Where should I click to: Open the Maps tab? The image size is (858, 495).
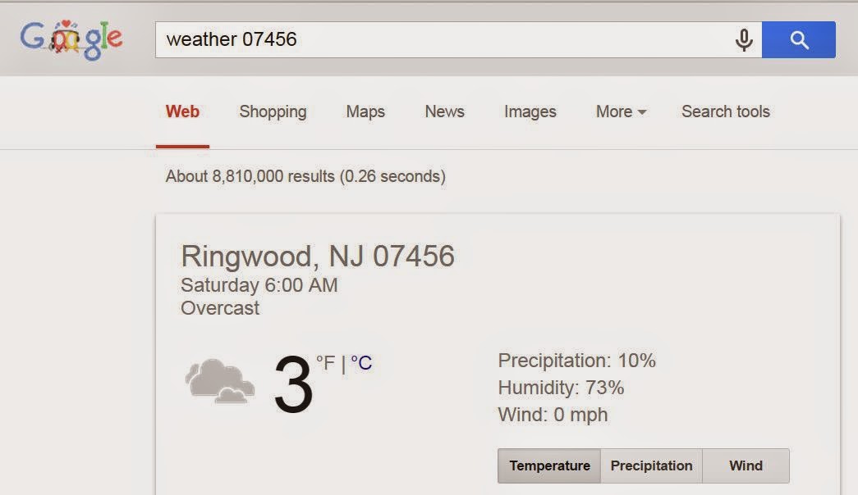click(365, 111)
